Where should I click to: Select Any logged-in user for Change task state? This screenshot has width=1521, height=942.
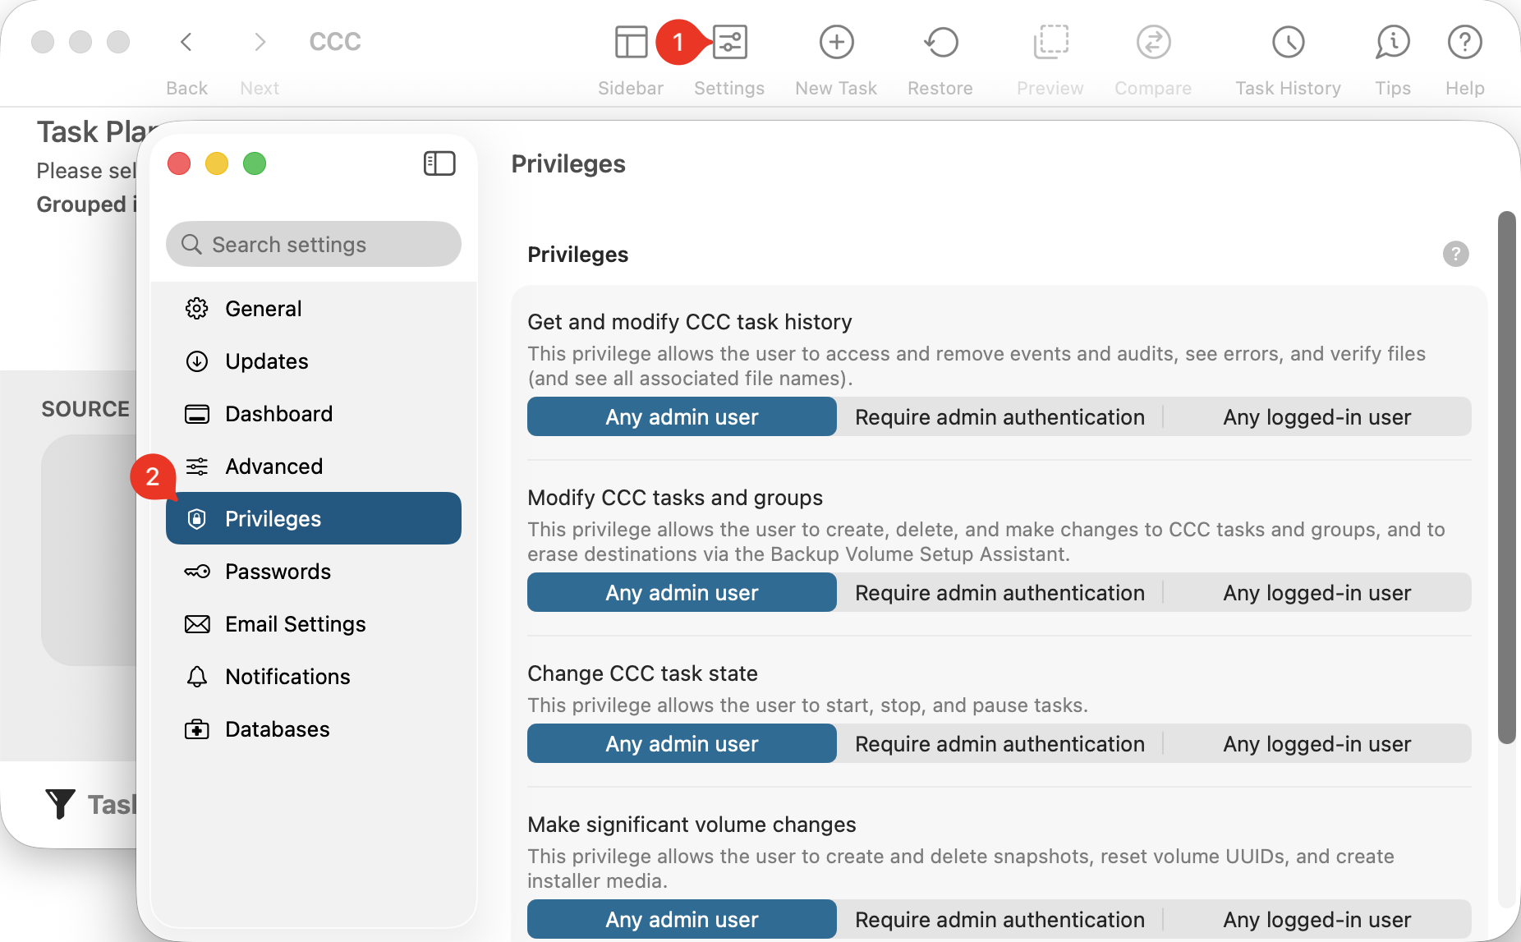coord(1317,743)
